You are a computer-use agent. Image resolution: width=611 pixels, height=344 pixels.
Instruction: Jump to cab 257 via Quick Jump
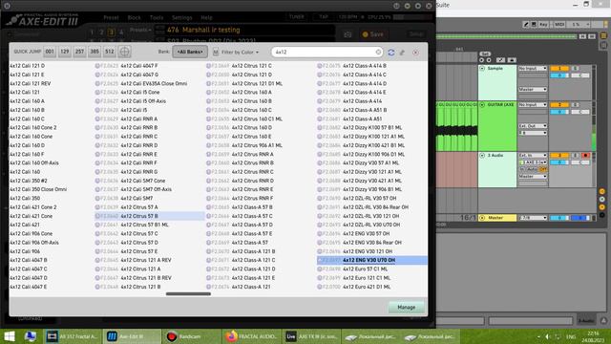[79, 52]
